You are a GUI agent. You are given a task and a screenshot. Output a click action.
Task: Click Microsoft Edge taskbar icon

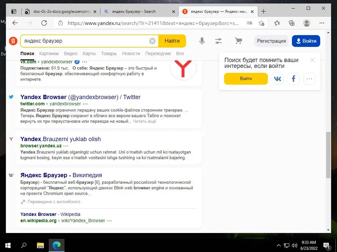[57, 245]
